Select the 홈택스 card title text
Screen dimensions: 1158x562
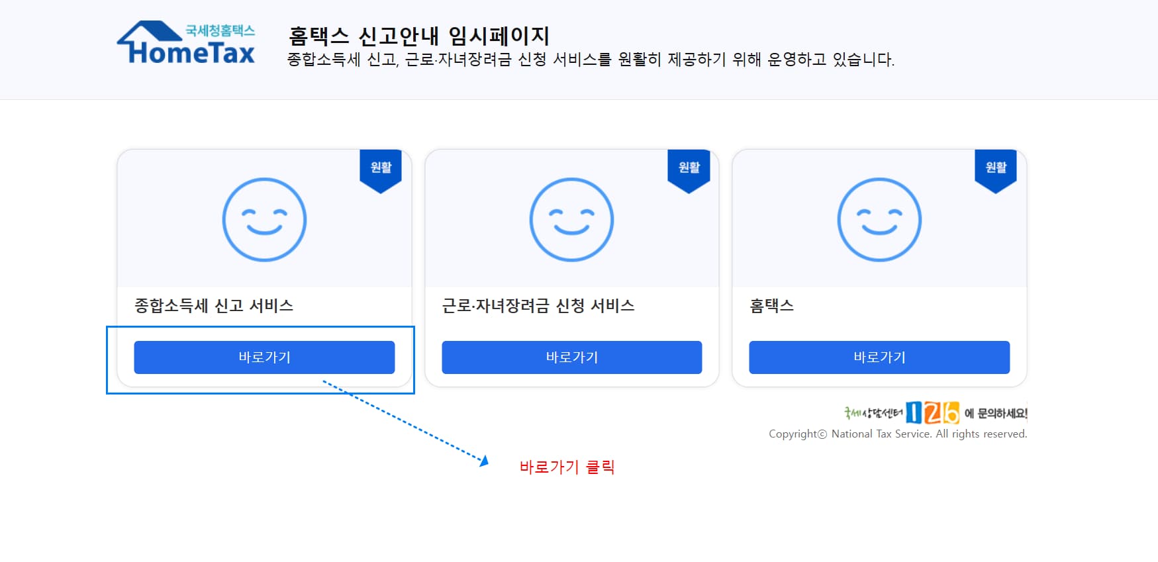click(x=771, y=306)
